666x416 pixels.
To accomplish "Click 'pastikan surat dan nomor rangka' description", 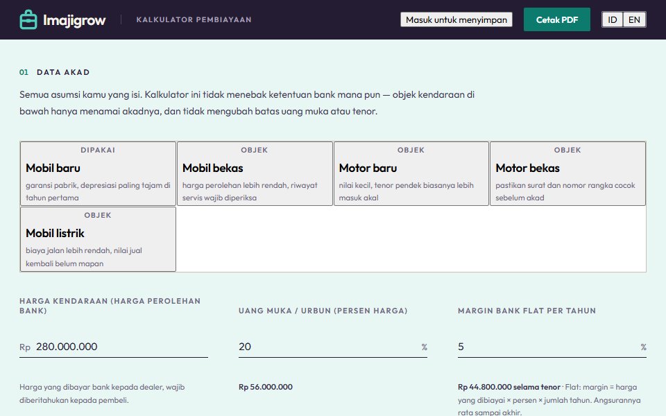I will pos(565,191).
